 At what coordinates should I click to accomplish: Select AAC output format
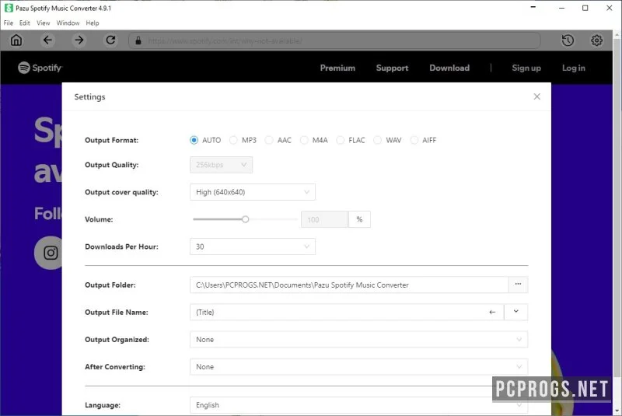click(x=269, y=140)
